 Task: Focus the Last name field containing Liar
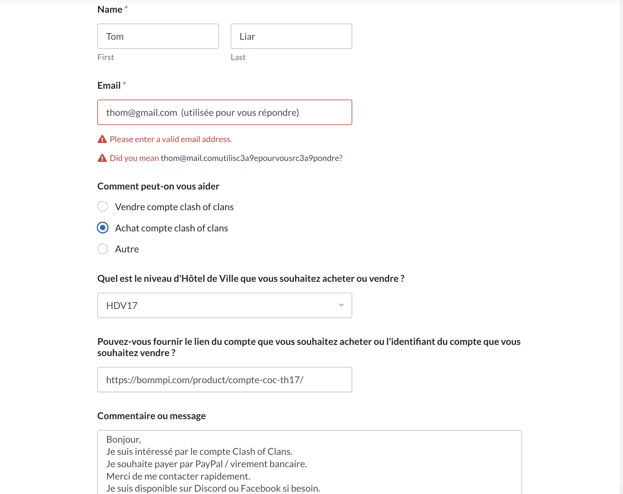(291, 36)
